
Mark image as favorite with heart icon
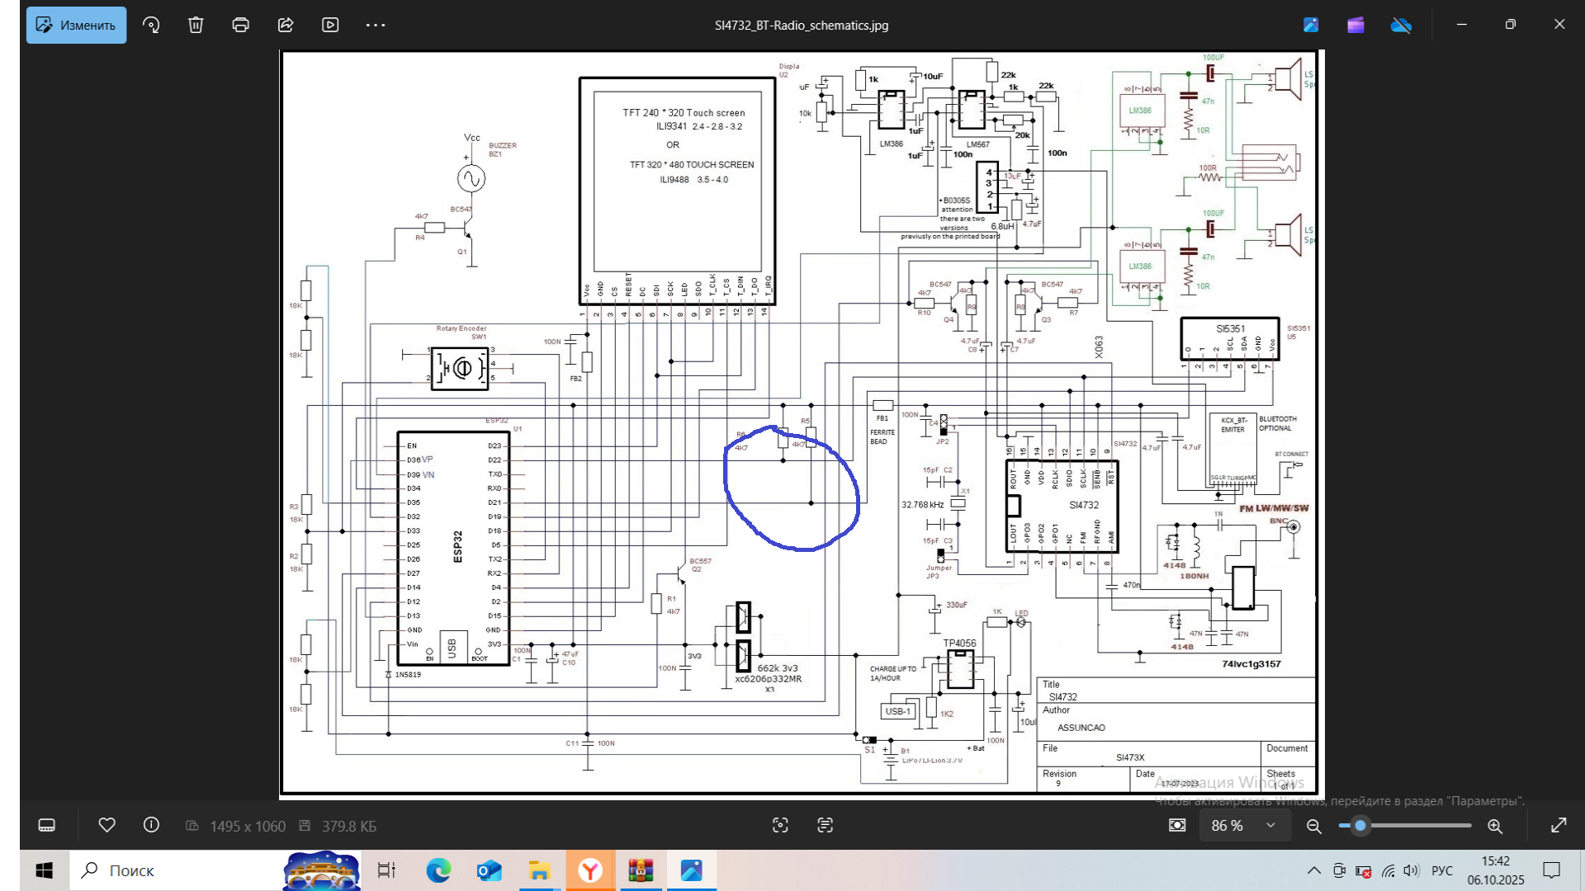[x=106, y=825]
